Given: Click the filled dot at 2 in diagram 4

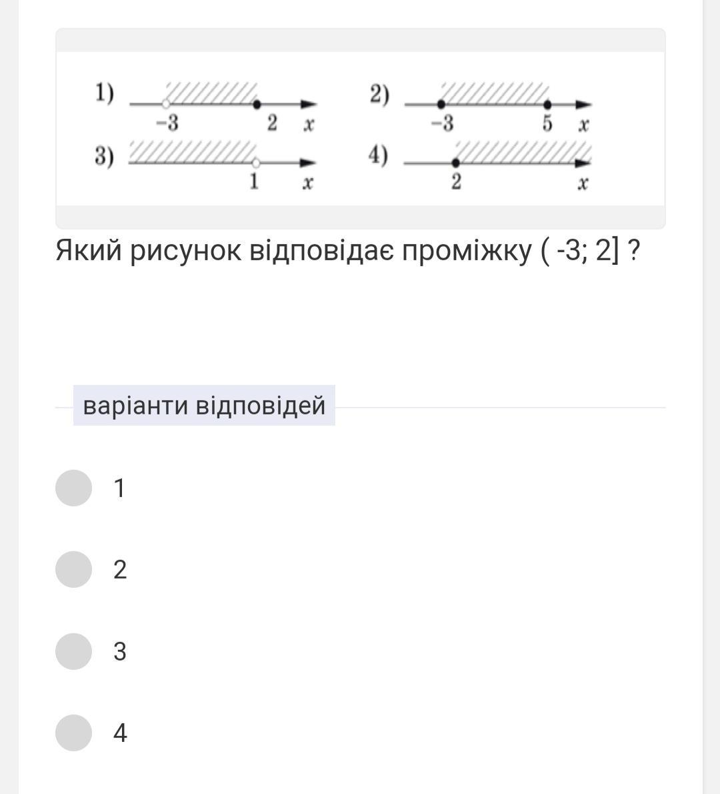Looking at the screenshot, I should (456, 163).
